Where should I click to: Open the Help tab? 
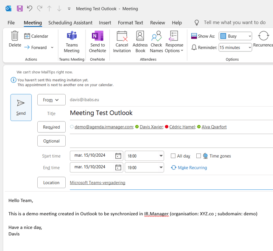[177, 23]
